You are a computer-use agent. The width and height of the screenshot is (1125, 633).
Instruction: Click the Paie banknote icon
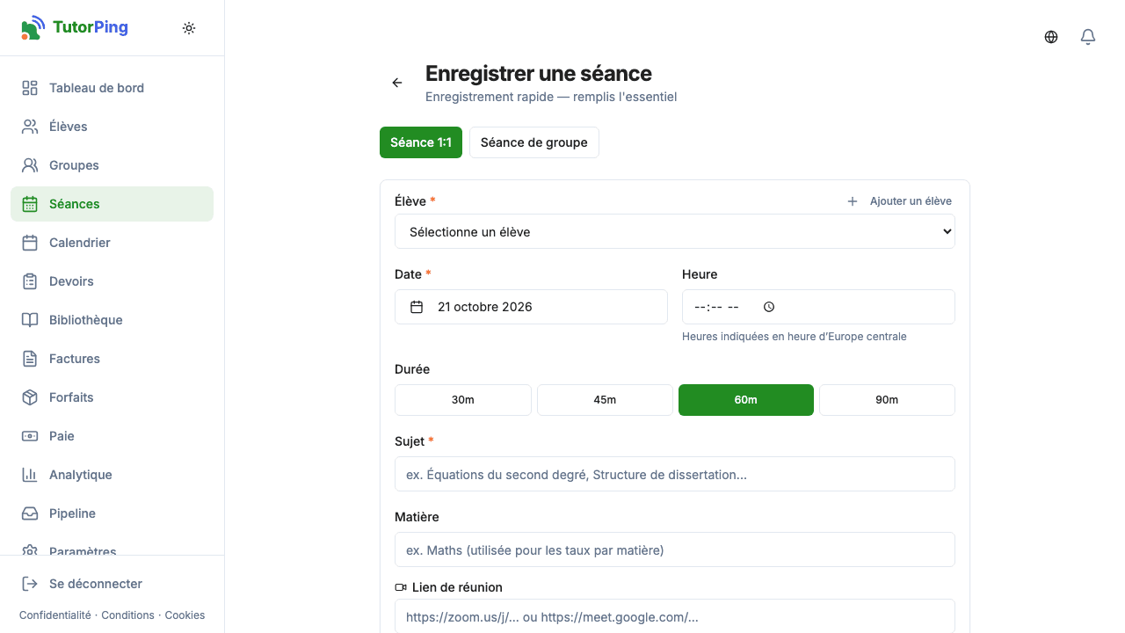click(30, 436)
